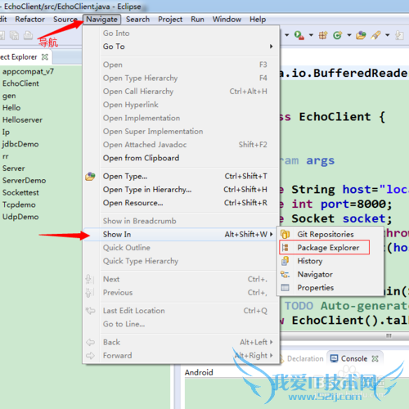Select the appcompat_v7 project

(x=28, y=71)
